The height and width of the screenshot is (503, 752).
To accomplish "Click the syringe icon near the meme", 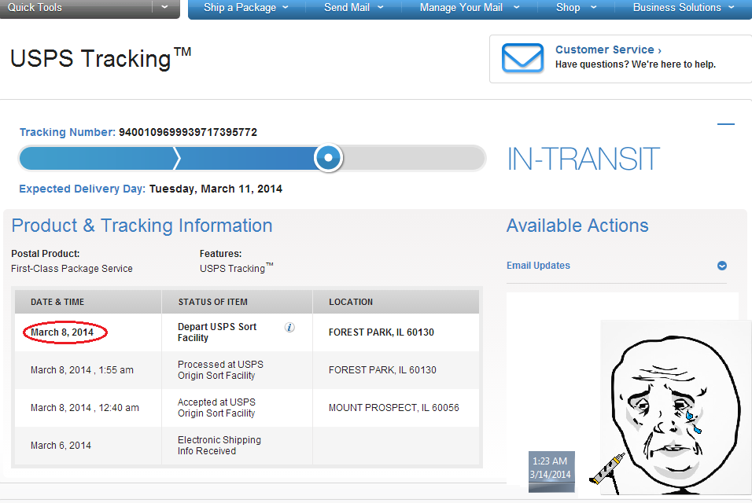I will click(x=606, y=468).
